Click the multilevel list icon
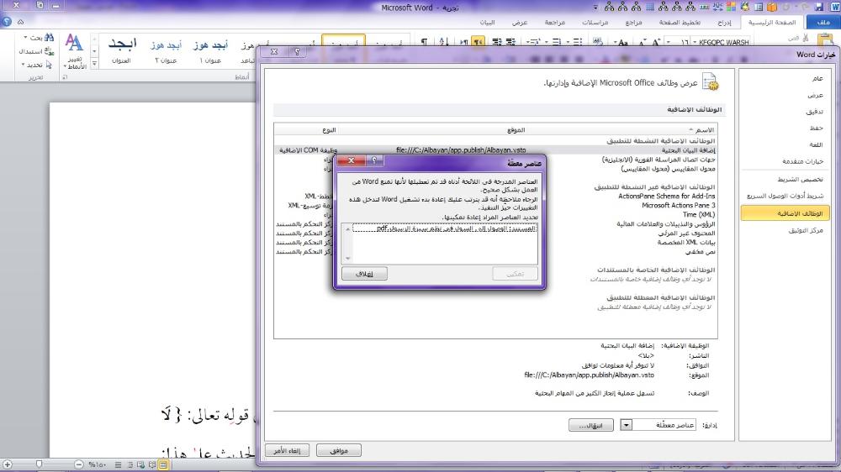The height and width of the screenshot is (472, 841). pyautogui.click(x=534, y=42)
